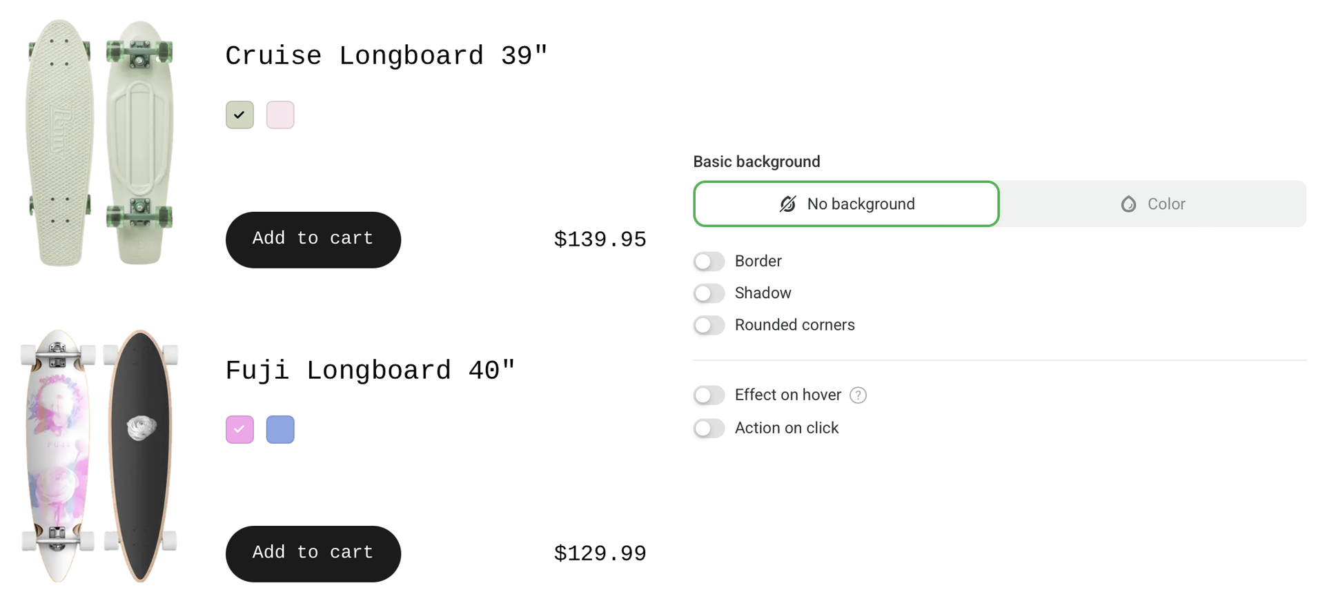This screenshot has height=599, width=1325.
Task: Select the magenta Fuji color swatch
Action: (239, 429)
